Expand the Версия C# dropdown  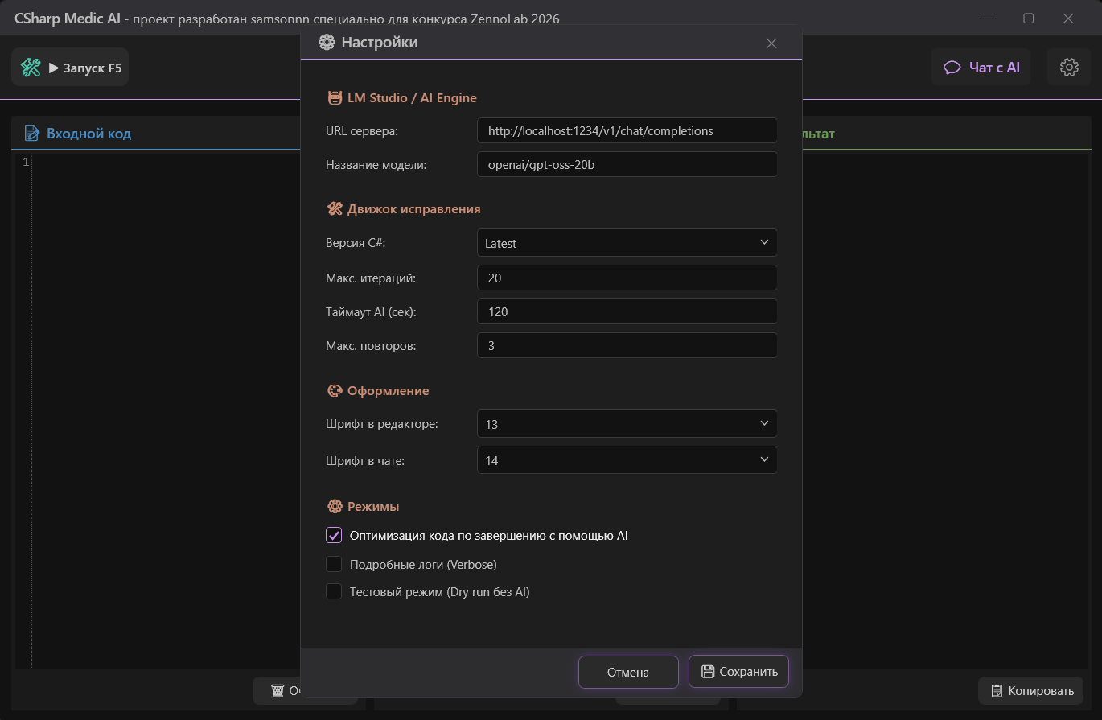point(627,243)
